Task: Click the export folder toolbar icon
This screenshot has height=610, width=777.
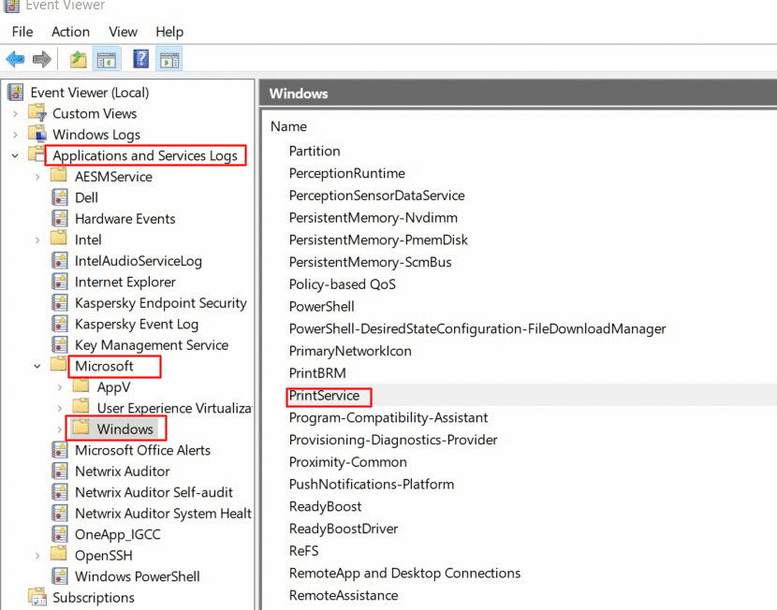Action: 78,58
